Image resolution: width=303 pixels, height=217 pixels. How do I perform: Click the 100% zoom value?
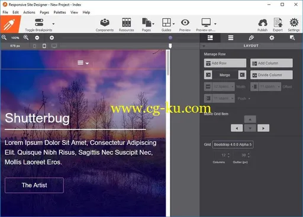15,38
